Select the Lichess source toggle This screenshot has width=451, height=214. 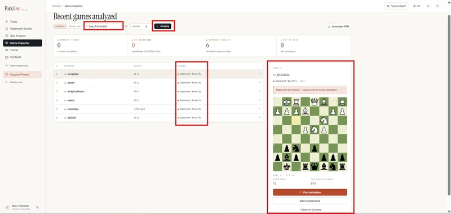tap(60, 26)
